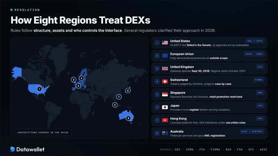278x156 pixels.
Task: Click 'ESMA' in the source footer
Action: coord(190,149)
